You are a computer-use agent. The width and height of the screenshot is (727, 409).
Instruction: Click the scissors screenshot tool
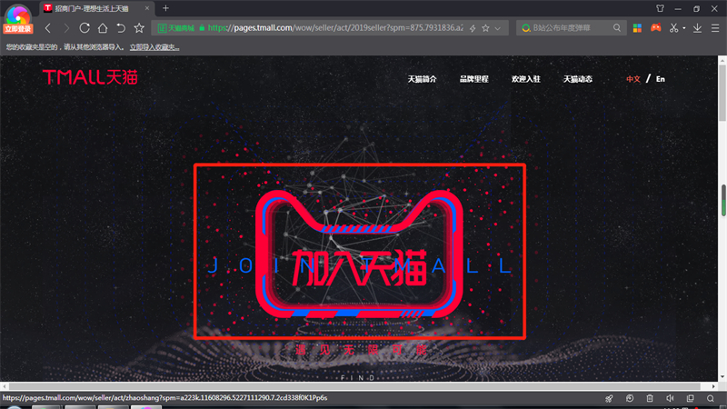673,28
